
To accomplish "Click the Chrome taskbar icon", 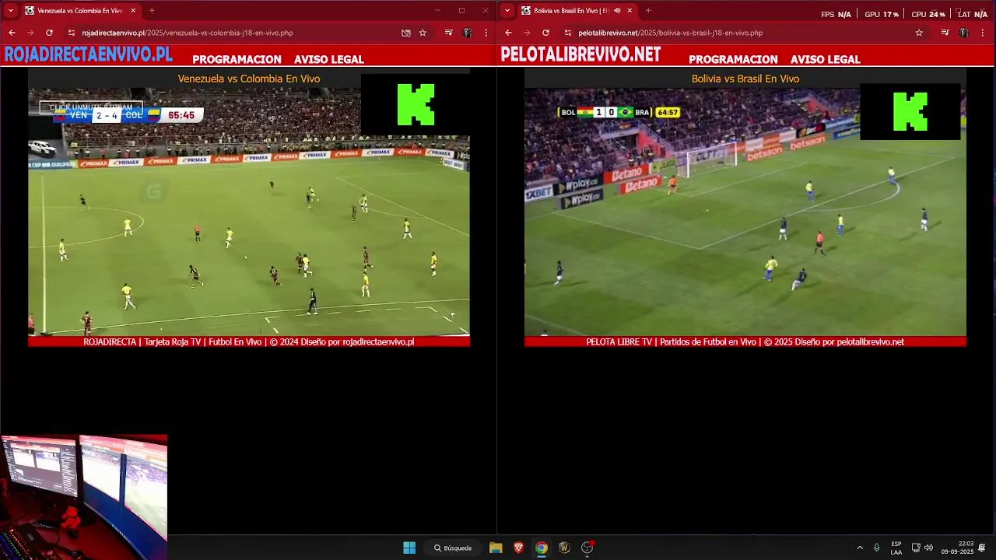I will click(542, 548).
